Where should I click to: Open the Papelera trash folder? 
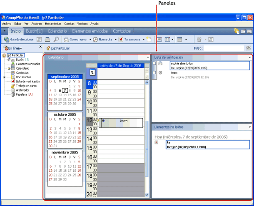(21, 94)
